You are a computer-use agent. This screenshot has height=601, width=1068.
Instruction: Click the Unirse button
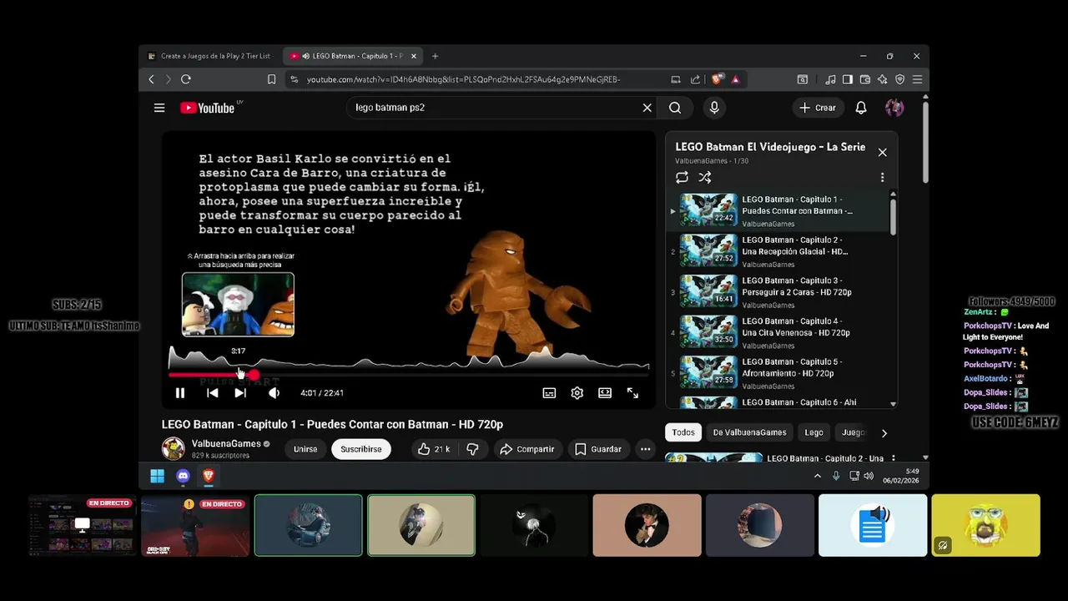(305, 449)
